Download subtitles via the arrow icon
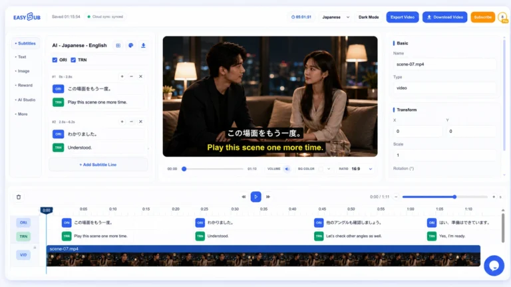 click(x=143, y=46)
